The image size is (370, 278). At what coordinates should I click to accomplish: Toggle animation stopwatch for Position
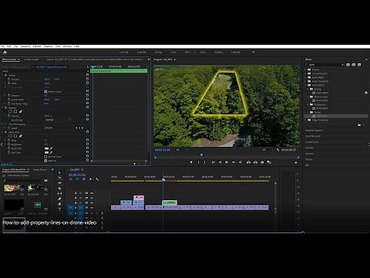(x=8, y=79)
